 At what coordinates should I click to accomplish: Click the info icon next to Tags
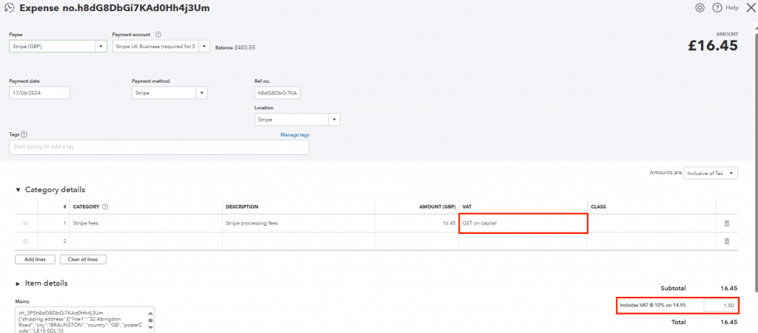click(x=24, y=134)
